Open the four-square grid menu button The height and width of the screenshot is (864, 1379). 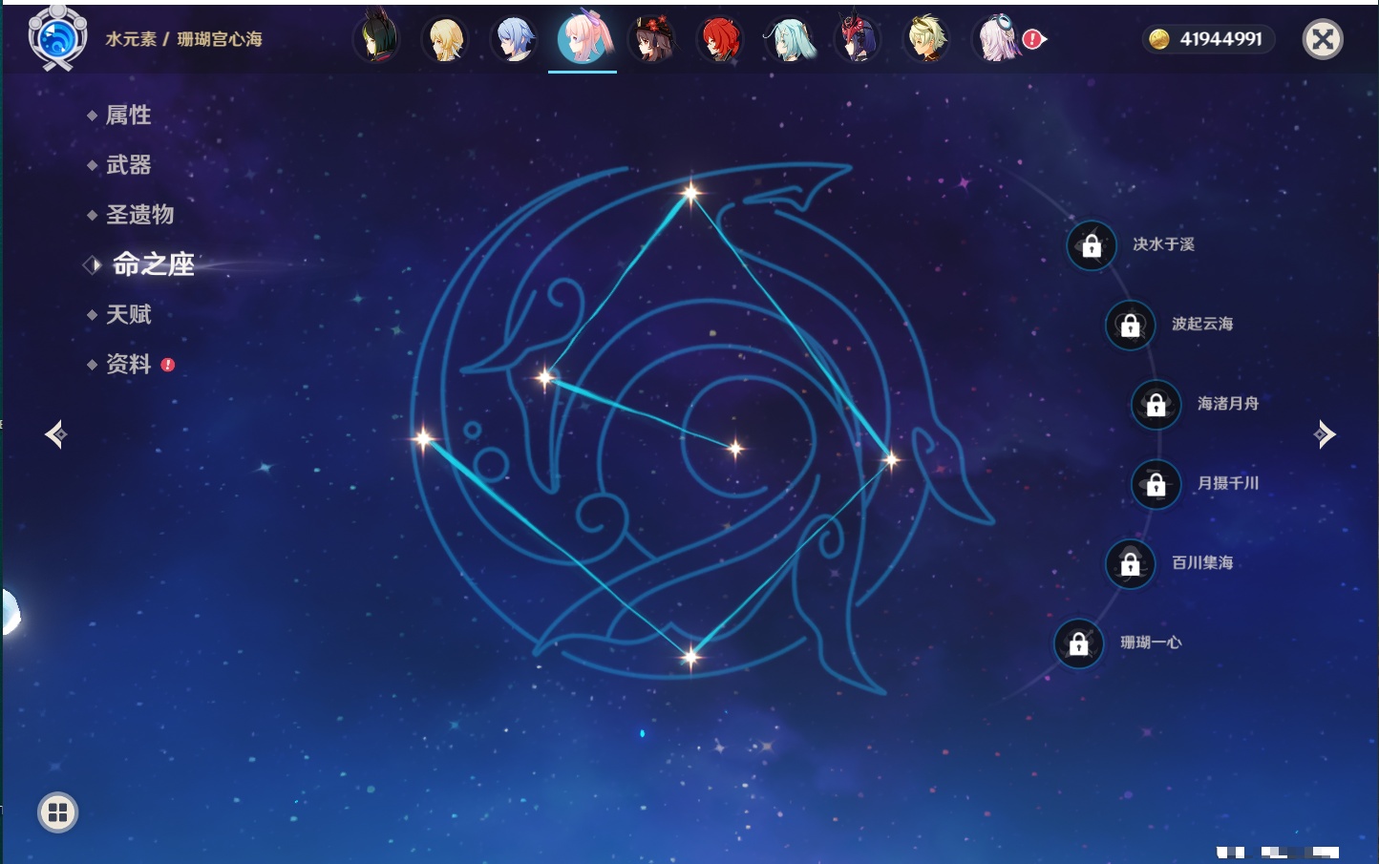[57, 812]
